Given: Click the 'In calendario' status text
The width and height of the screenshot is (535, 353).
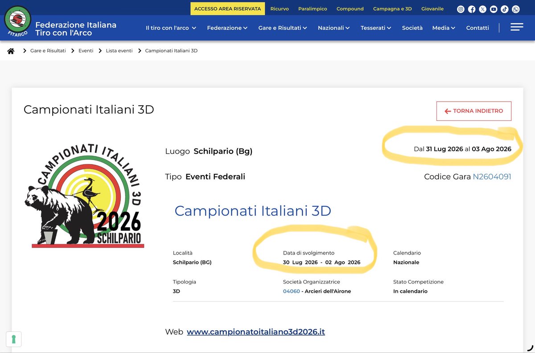Looking at the screenshot, I should [410, 291].
